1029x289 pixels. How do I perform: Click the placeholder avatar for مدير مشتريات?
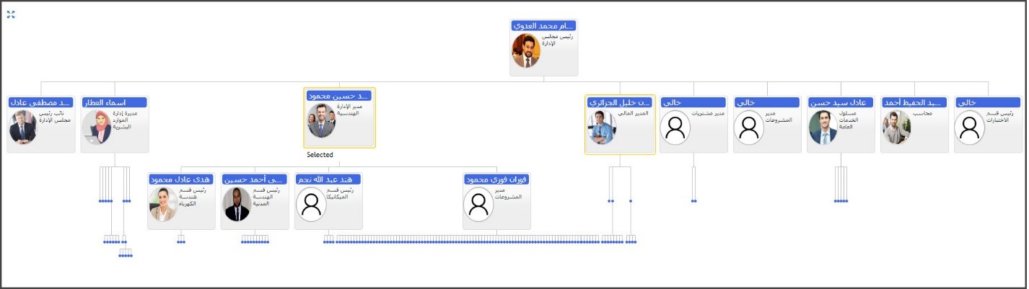pyautogui.click(x=675, y=128)
